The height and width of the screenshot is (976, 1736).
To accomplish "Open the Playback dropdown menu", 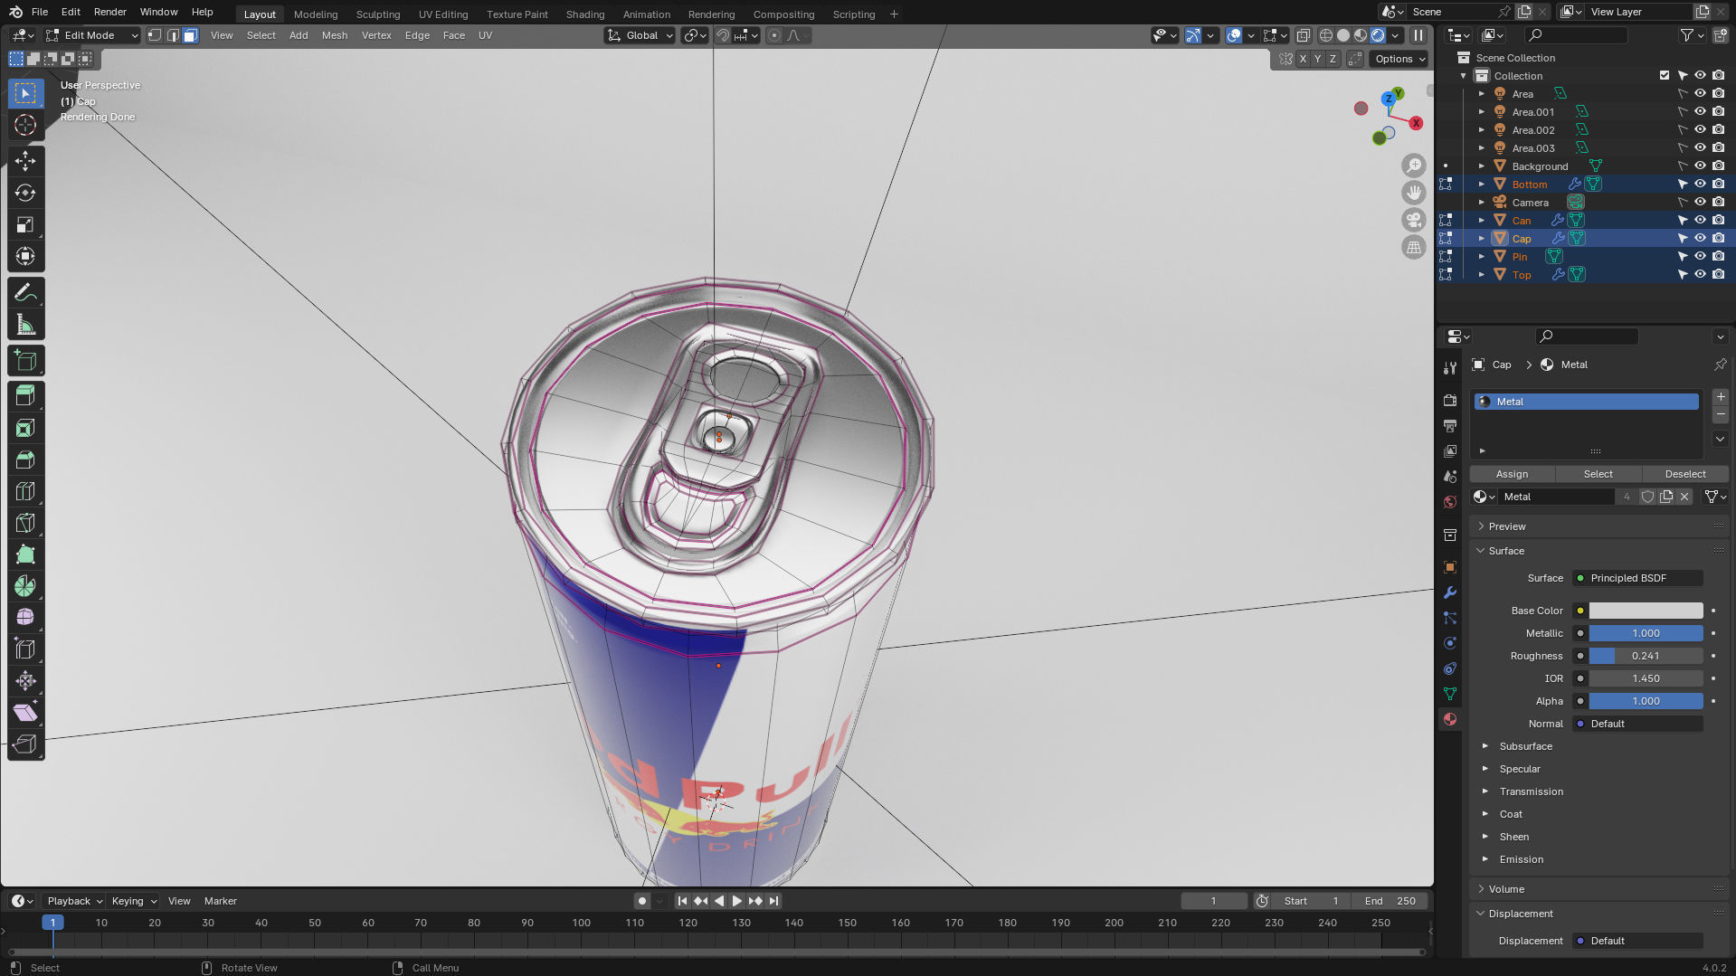I will 74,901.
